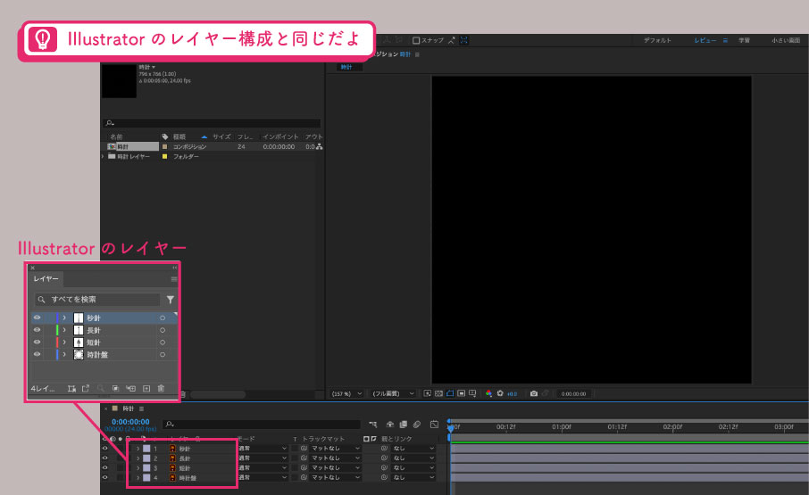Click collect for export icon in layers panel
Viewport: 809px width, 495px height.
pos(71,388)
